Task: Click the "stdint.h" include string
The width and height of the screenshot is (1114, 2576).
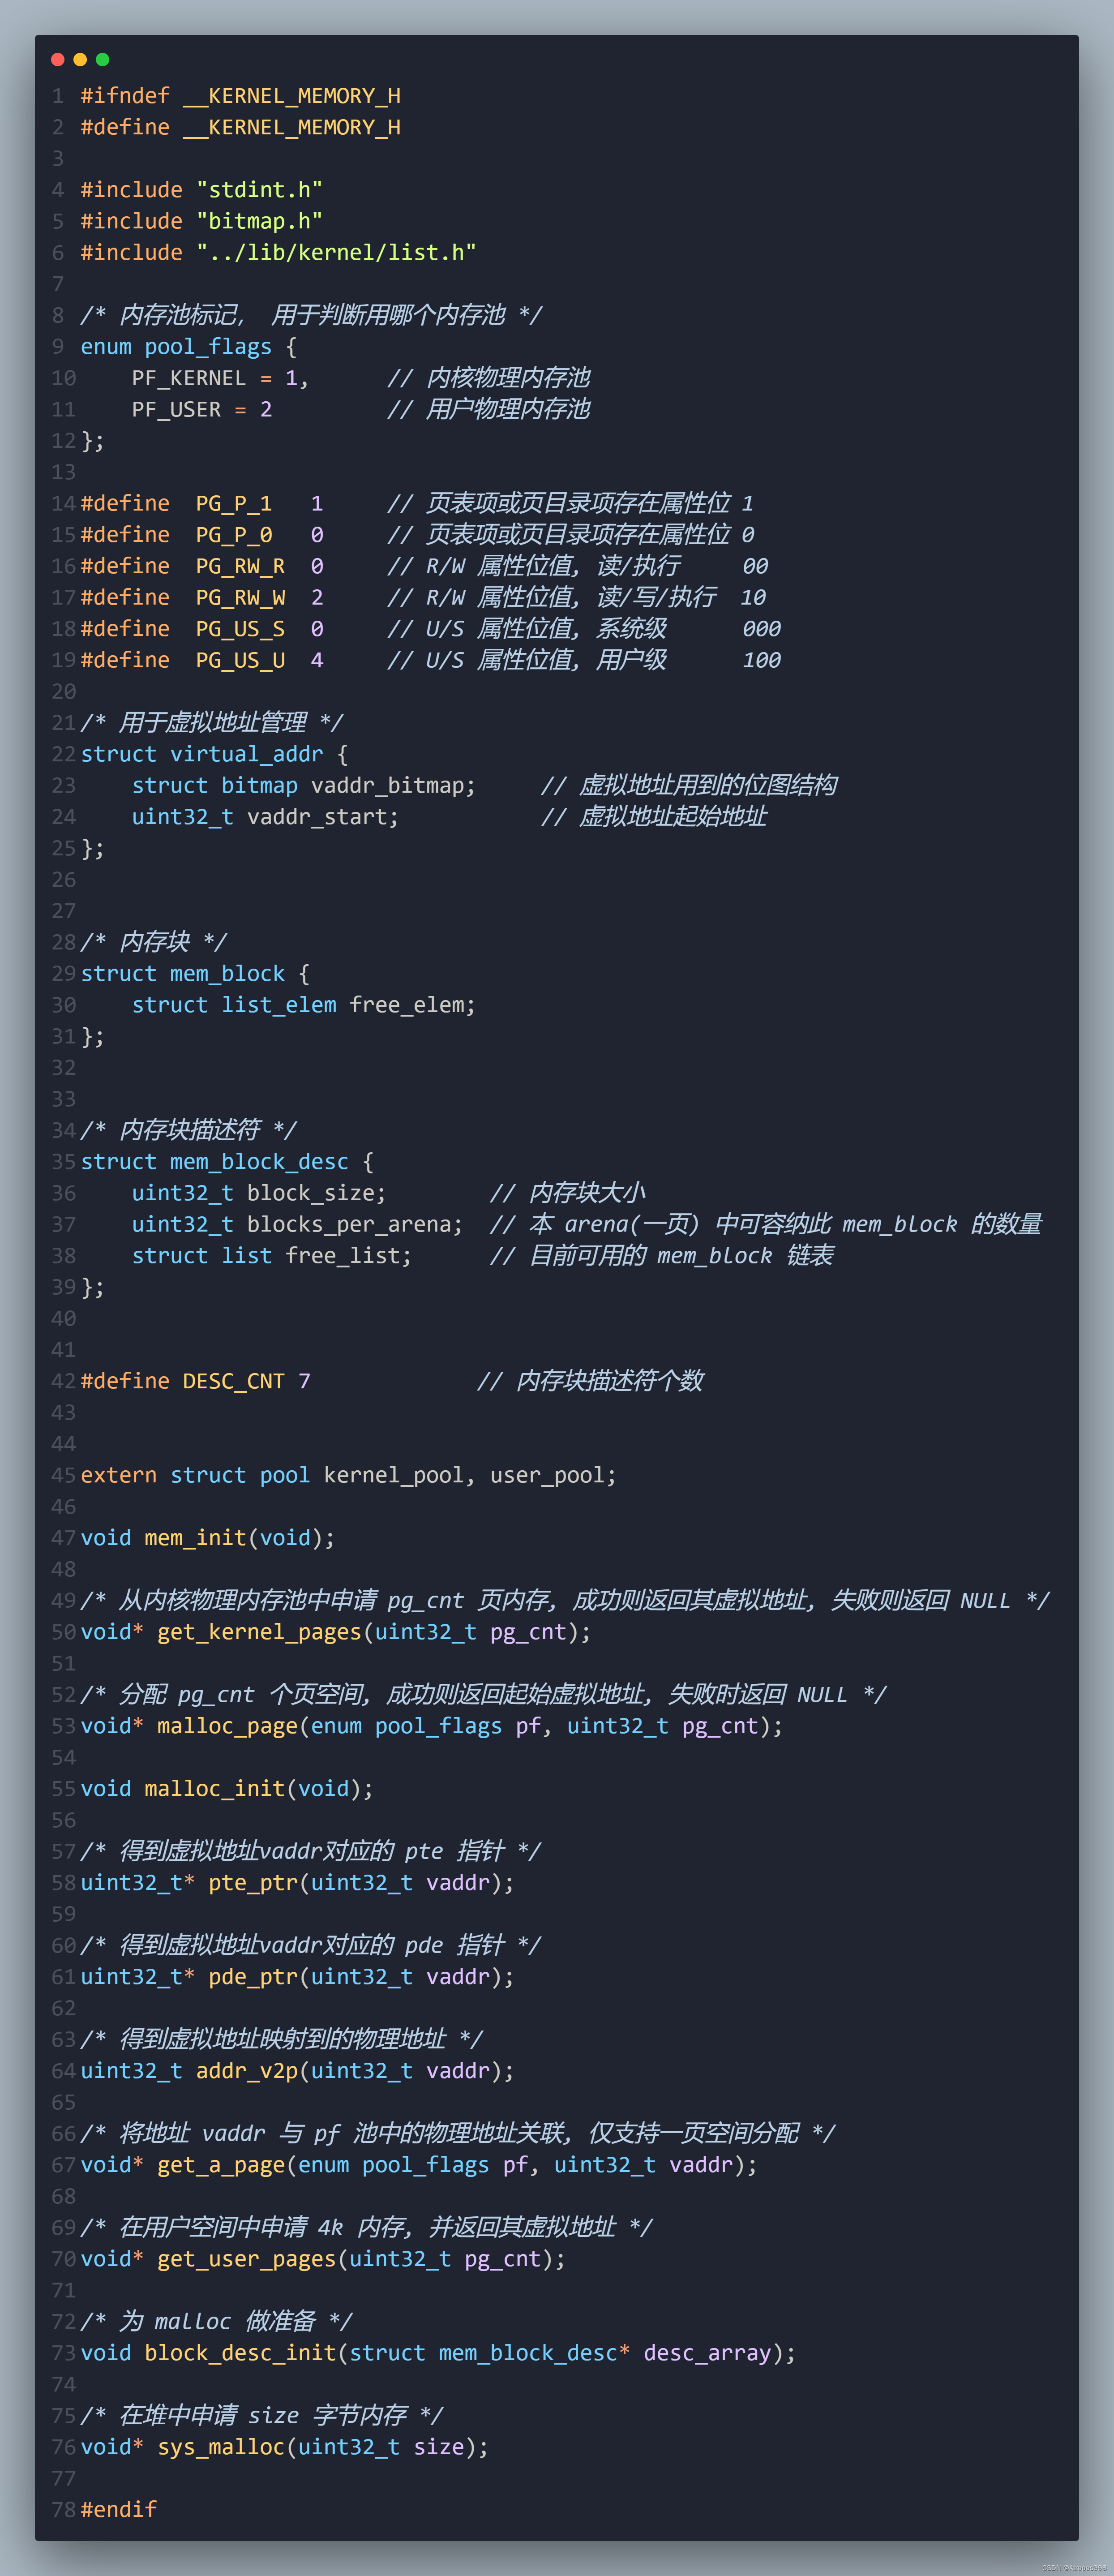Action: tap(260, 190)
